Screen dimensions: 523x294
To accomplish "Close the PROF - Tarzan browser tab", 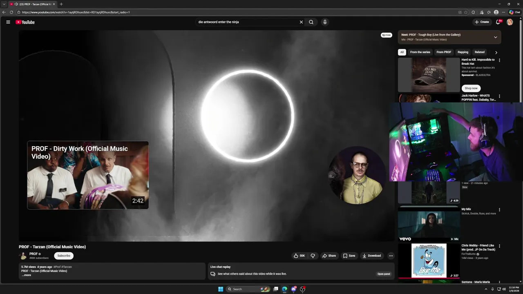I will pyautogui.click(x=54, y=4).
